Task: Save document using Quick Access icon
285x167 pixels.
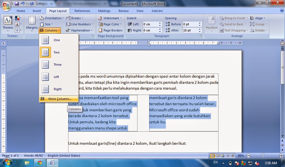Action: click(x=17, y=3)
